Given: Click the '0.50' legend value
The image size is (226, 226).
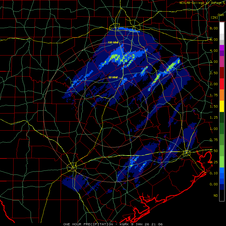Looking at the screenshot, I should coord(214,151).
